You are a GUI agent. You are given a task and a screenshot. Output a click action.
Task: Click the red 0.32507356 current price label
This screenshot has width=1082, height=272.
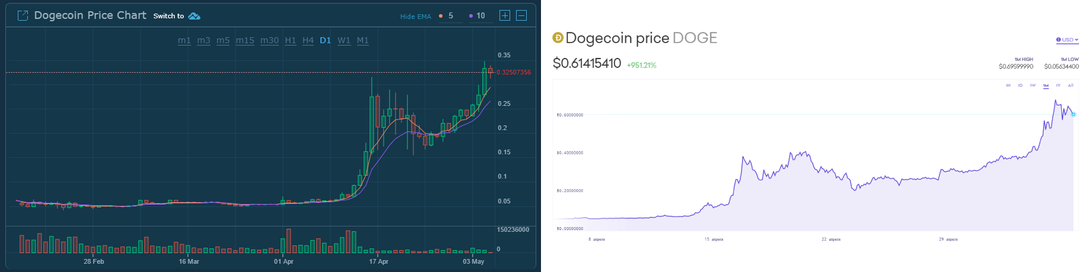coord(514,72)
